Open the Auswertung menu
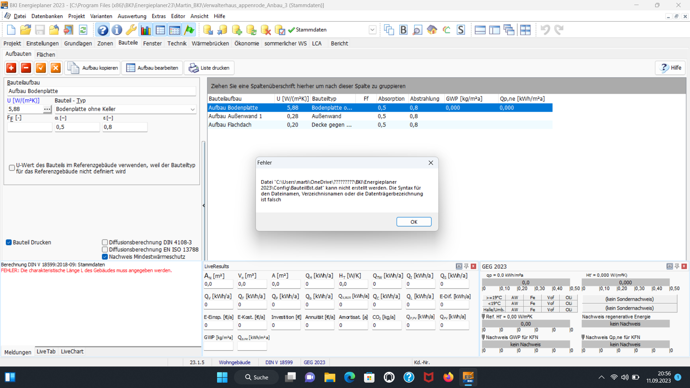 point(132,16)
